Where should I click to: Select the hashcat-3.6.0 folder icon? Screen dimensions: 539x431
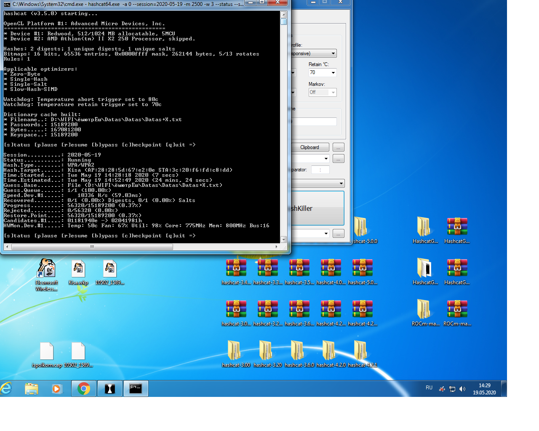coord(299,351)
